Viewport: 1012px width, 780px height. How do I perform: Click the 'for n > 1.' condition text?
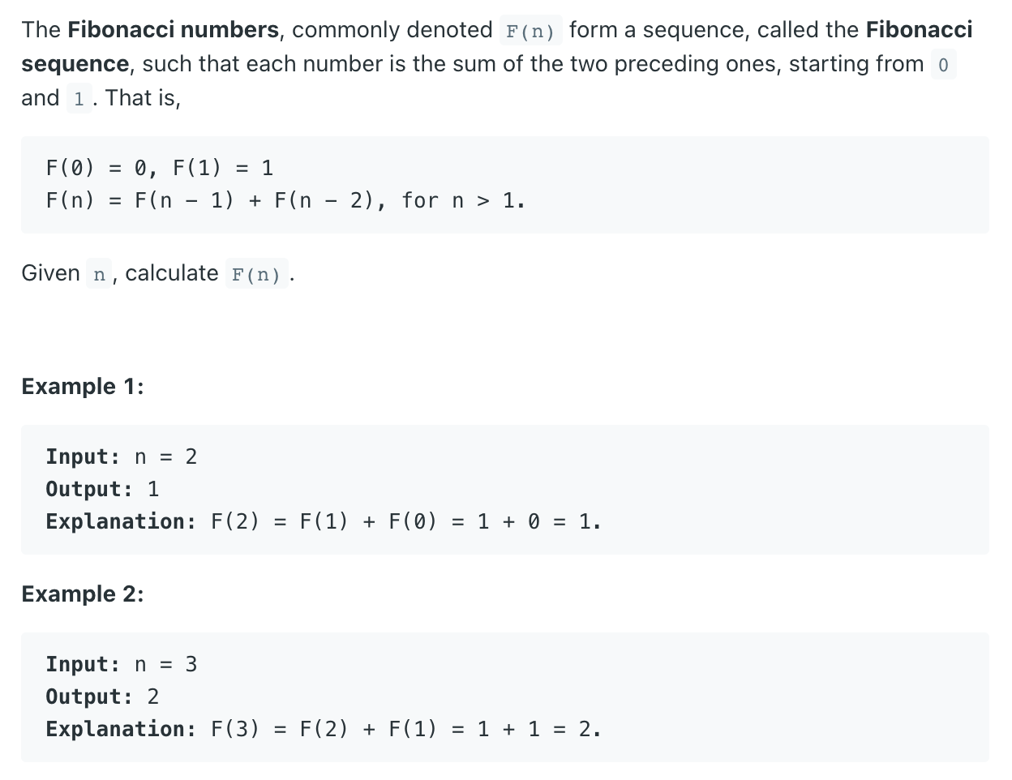(463, 200)
